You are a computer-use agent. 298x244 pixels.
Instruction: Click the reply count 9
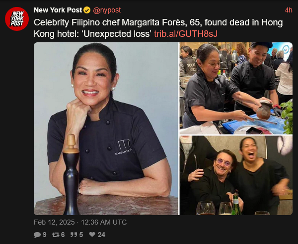click(x=45, y=235)
